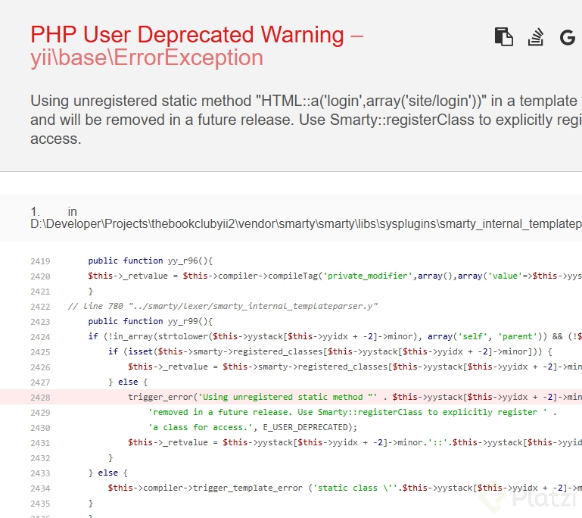
Task: Click line number 2431
Action: tap(40, 443)
